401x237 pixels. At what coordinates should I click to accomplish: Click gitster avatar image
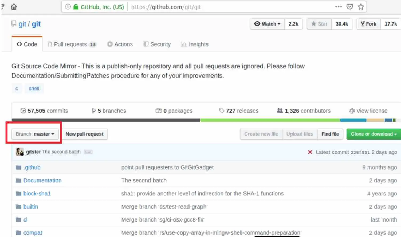point(20,152)
